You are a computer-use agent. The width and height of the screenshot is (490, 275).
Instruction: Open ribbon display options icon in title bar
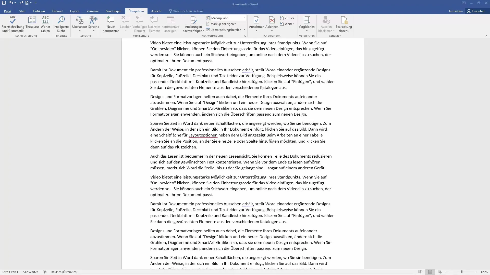[x=464, y=3]
